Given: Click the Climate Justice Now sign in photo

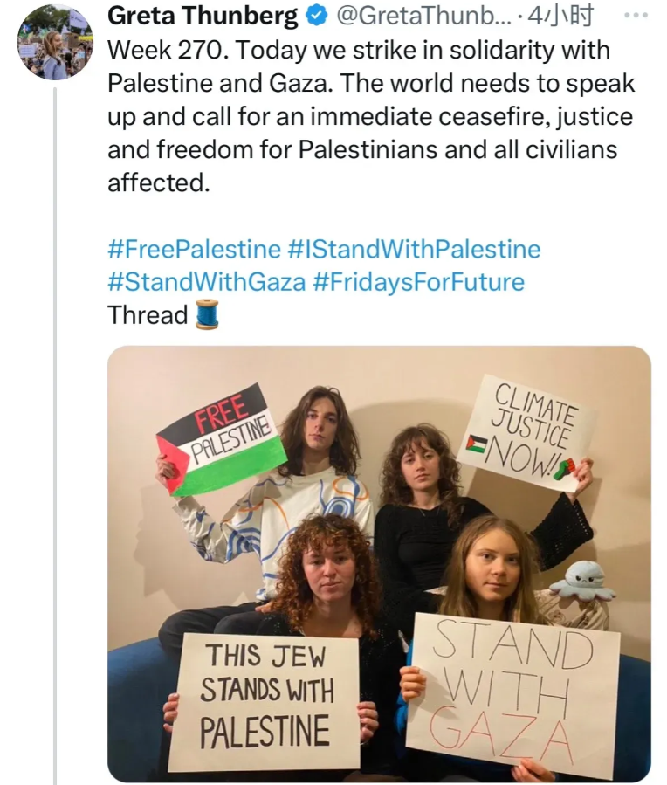Looking at the screenshot, I should tap(527, 434).
